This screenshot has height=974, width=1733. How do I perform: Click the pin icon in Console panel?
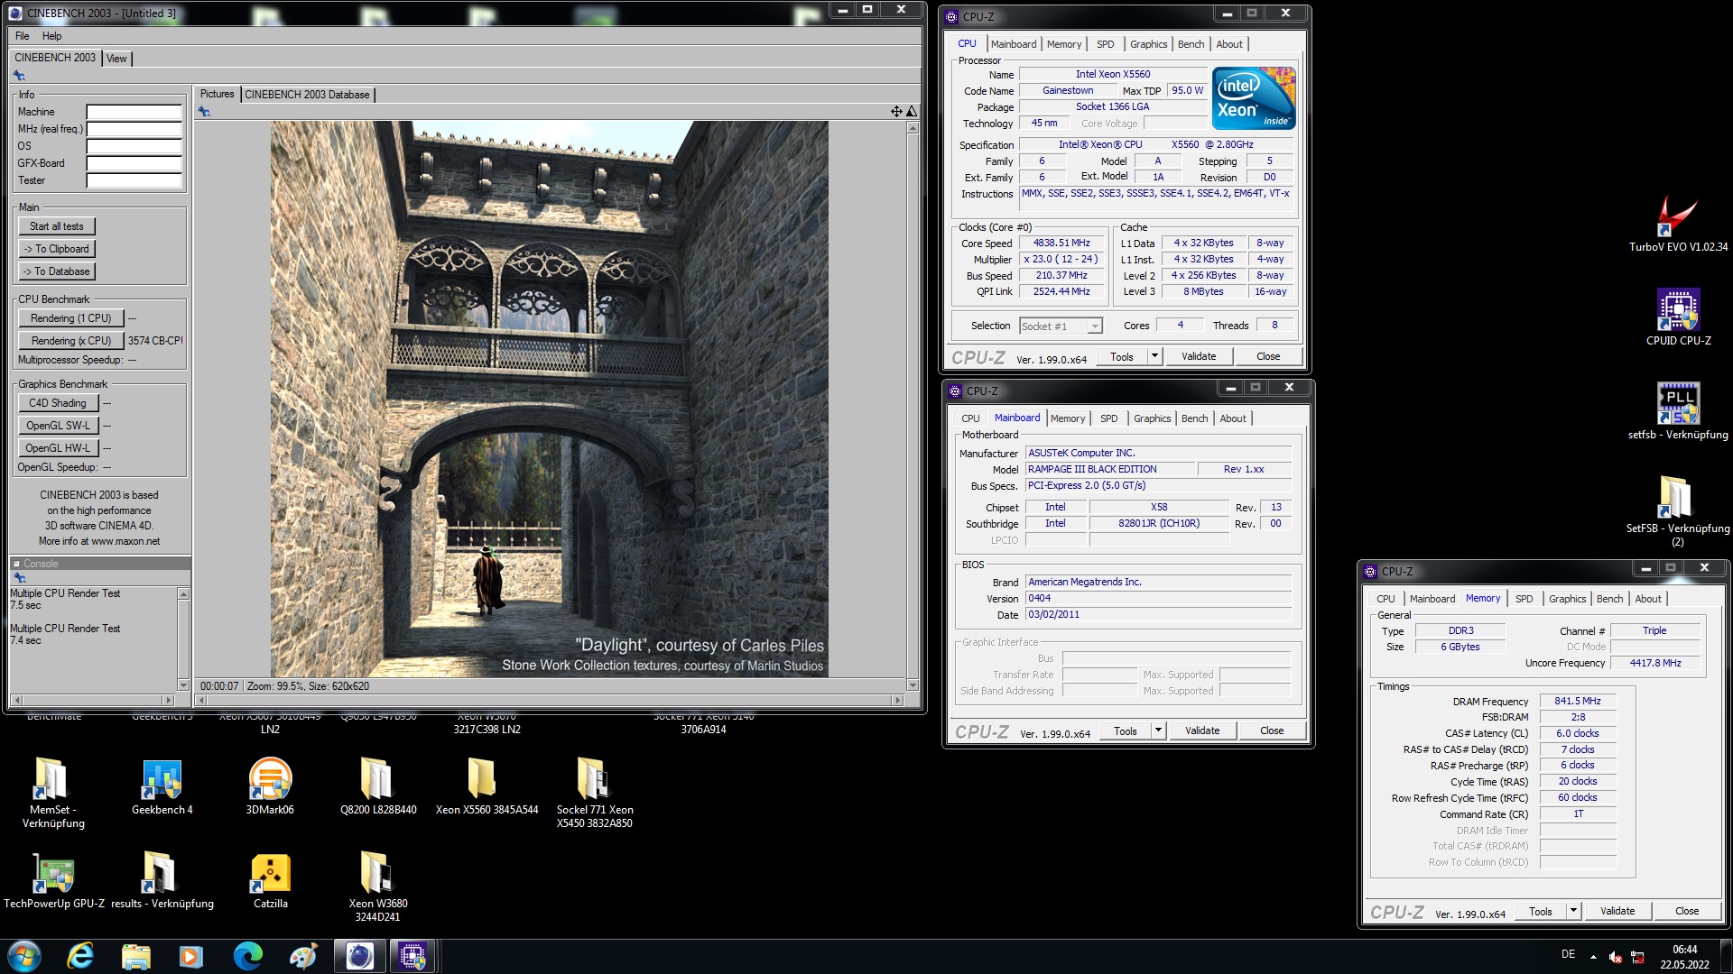point(19,578)
